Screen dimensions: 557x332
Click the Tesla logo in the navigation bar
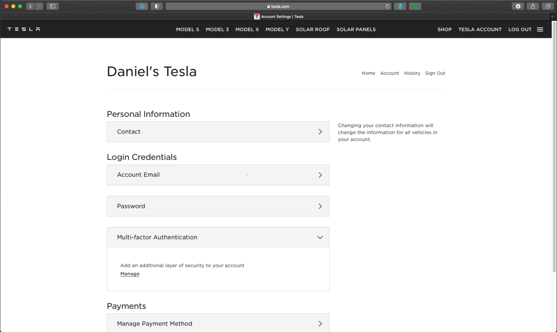(x=24, y=29)
